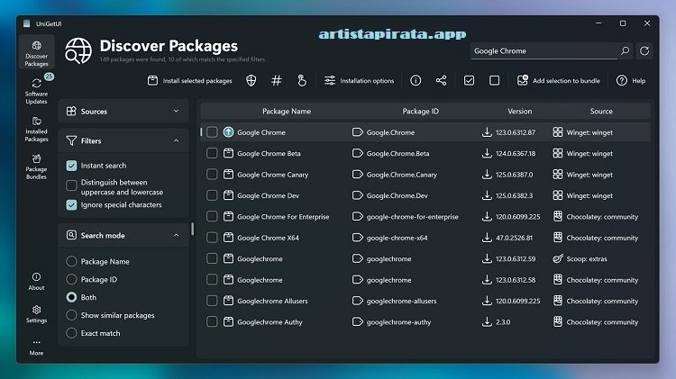
Task: Check the Google Chrome Dev checkbox
Action: pyautogui.click(x=212, y=195)
